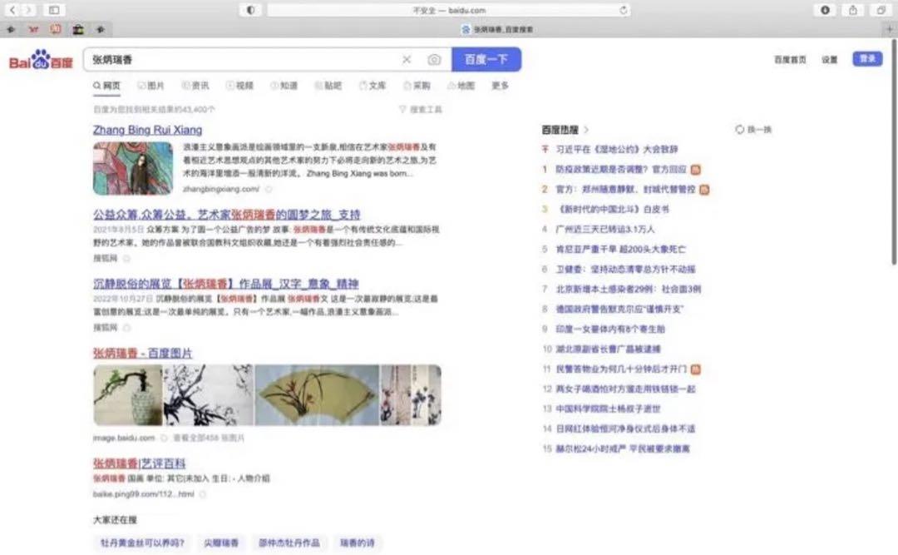Open hot search item number 11

[621, 369]
